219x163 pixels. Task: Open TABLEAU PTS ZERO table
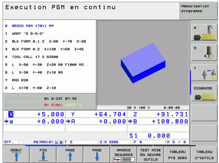pos(177,155)
